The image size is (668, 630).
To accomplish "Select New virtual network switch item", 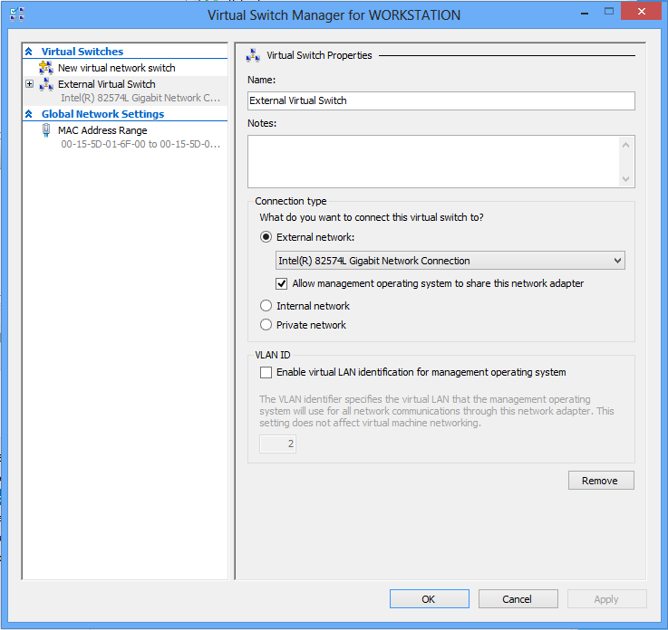I will click(x=117, y=68).
